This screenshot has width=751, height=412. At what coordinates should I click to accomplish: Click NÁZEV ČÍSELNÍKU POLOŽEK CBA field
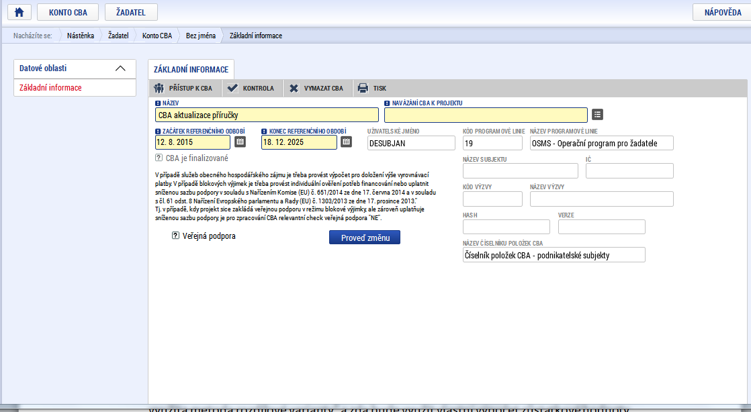(554, 255)
